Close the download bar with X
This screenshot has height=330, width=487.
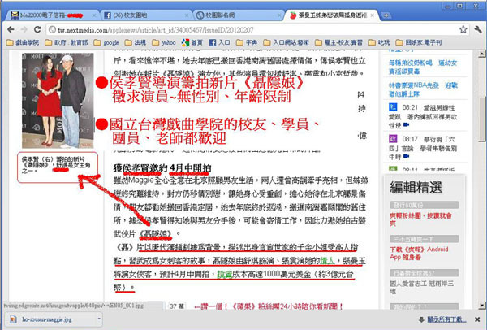click(477, 319)
